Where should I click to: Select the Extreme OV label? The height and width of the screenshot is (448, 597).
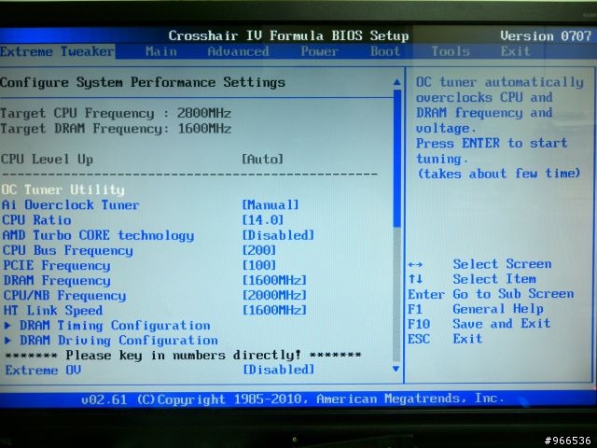(x=43, y=370)
